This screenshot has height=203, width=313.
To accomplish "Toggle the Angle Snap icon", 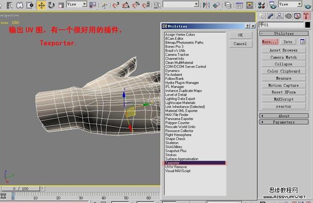I will click(x=126, y=5).
